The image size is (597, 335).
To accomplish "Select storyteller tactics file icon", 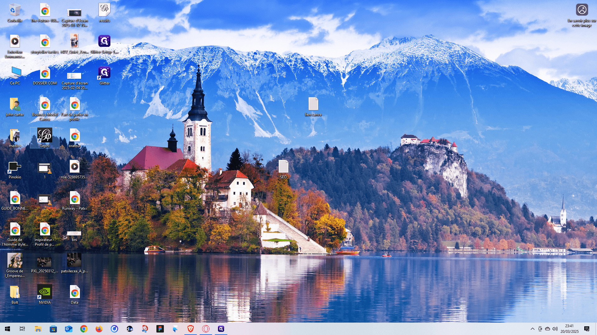I will point(45,42).
